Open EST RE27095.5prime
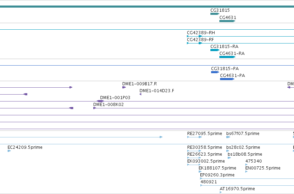Image resolution: width=294 pixels, height=194 pixels. (x=205, y=134)
